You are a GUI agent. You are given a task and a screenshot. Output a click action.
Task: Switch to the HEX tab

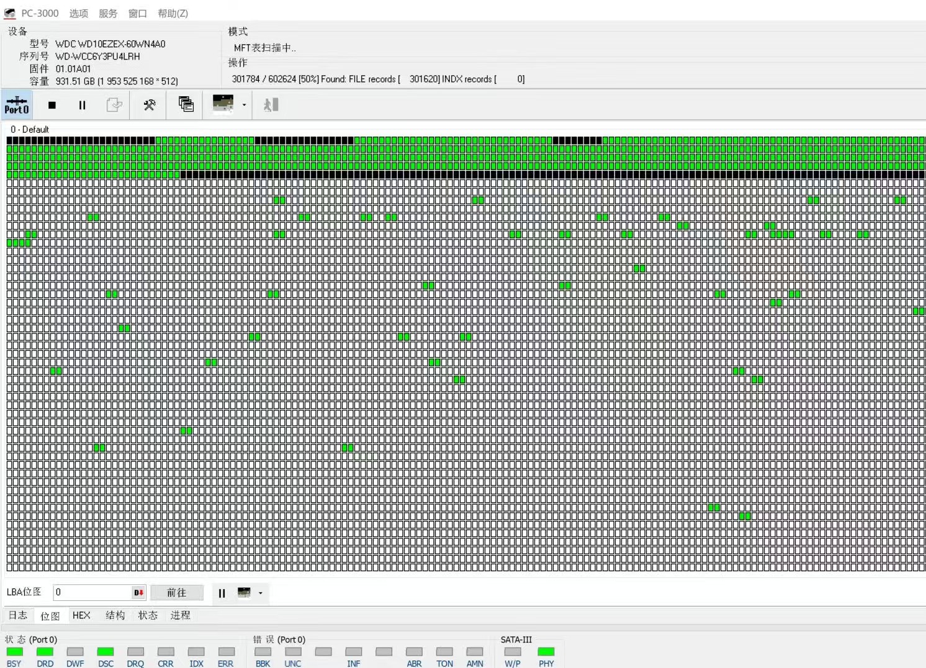81,615
